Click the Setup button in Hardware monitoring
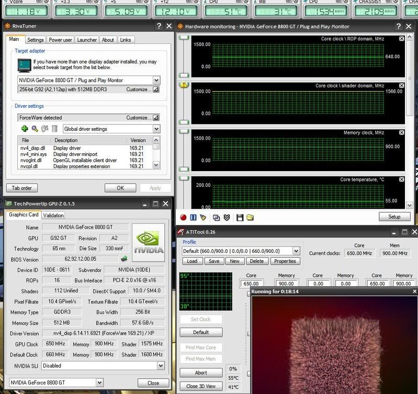 point(394,217)
